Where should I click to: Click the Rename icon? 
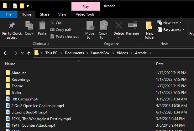pyautogui.click(x=132, y=26)
